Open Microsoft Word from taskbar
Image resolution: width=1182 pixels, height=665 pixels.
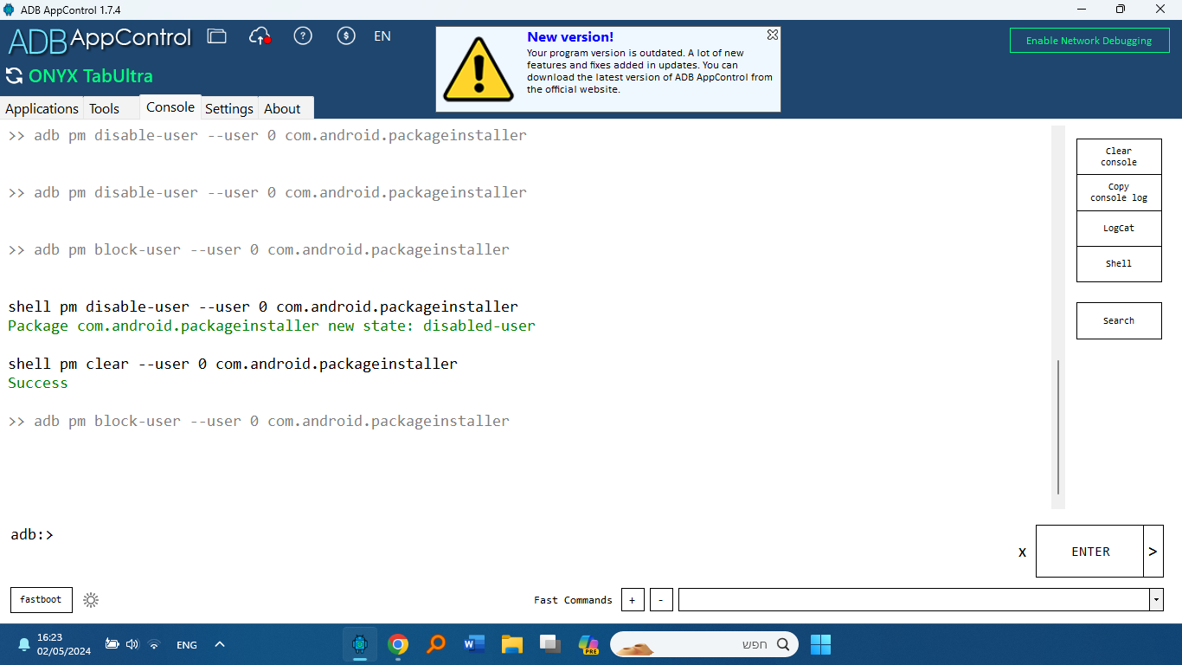coord(474,644)
